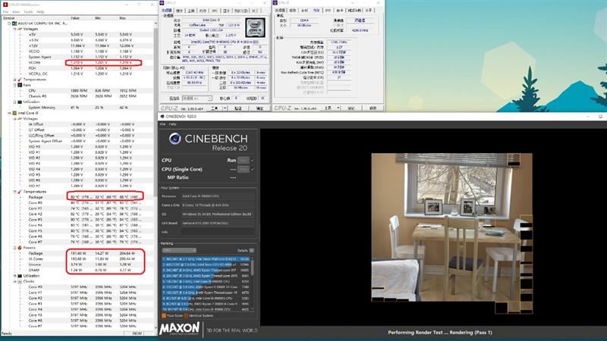Open the File menu in Cinebench
Screen dimensions: 607x341
(163, 124)
